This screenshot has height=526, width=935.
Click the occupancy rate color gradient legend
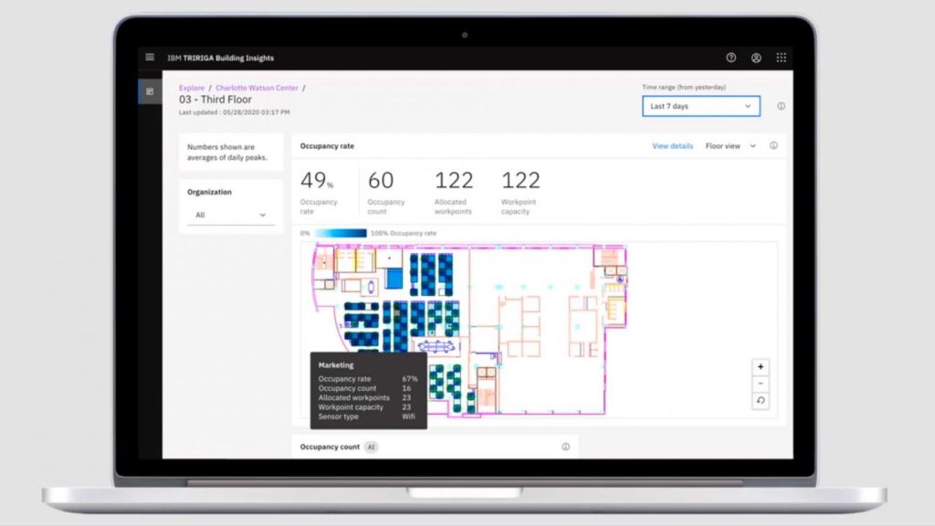tap(341, 233)
